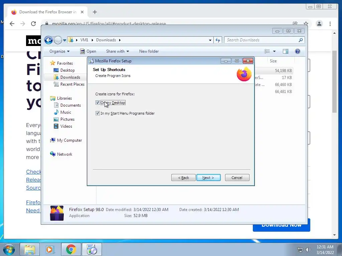
Task: Open Windows Explorer from taskbar
Action: tap(30, 249)
